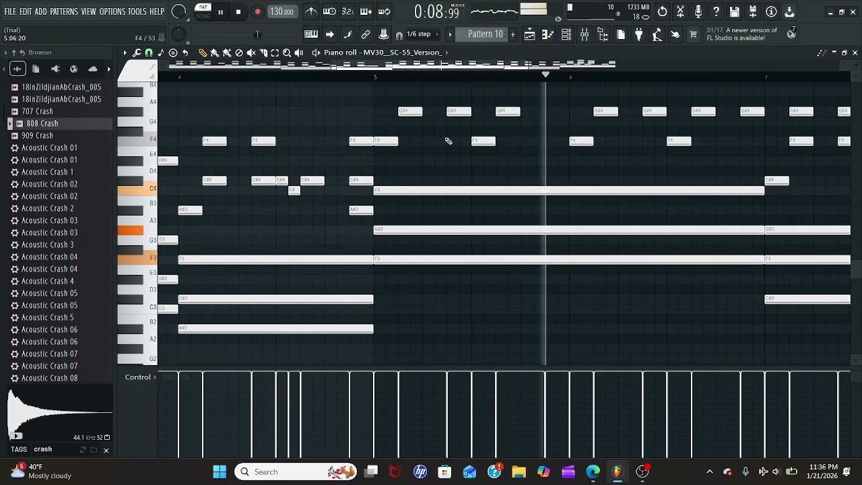The image size is (862, 485).
Task: Toggle the 3-2-1 recording countdown
Action: click(x=347, y=11)
